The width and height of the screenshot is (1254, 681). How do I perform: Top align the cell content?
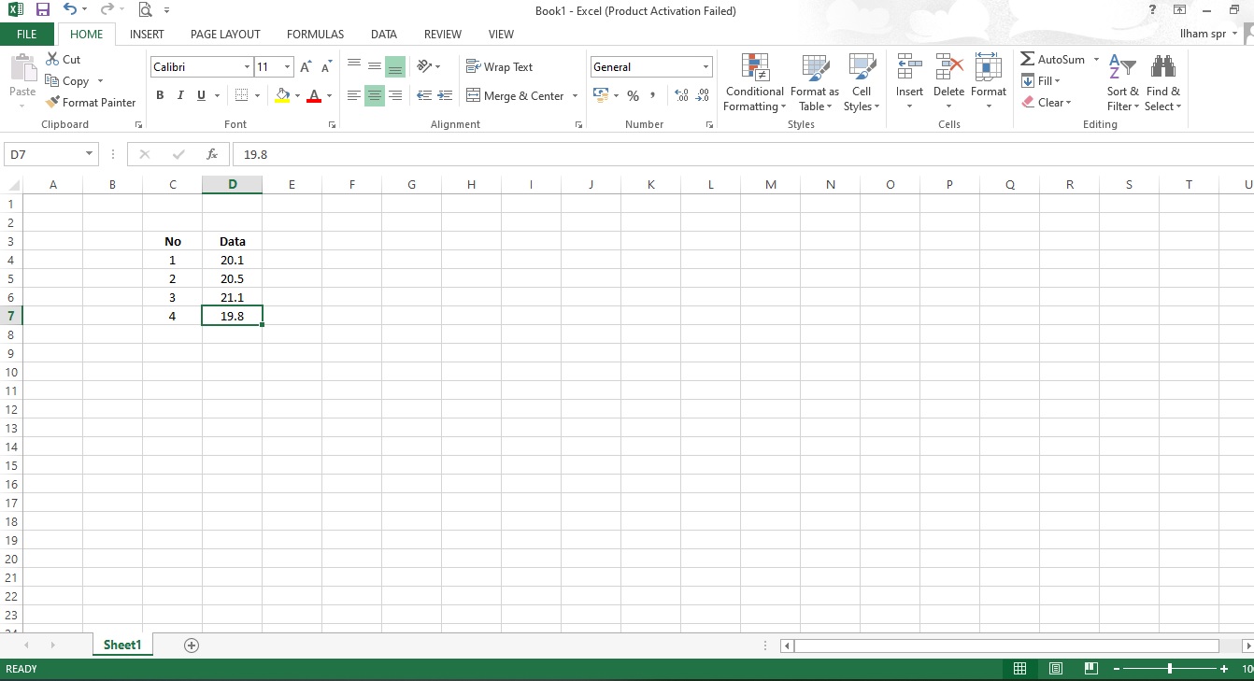(x=354, y=66)
